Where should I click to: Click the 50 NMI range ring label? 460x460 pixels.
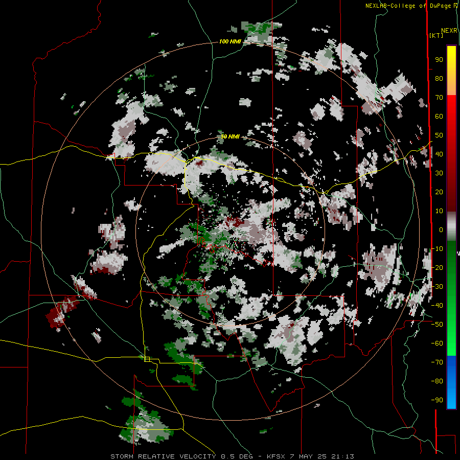click(x=230, y=136)
